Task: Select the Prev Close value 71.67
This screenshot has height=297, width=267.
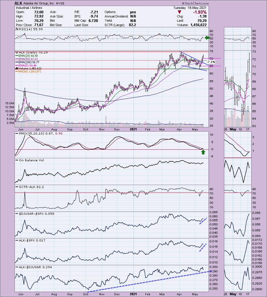Action: (39, 25)
